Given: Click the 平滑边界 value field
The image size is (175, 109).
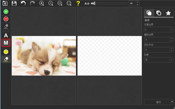Looking at the screenshot, I should click(157, 30).
